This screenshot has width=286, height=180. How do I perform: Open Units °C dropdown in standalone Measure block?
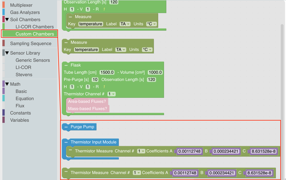pos(147,50)
